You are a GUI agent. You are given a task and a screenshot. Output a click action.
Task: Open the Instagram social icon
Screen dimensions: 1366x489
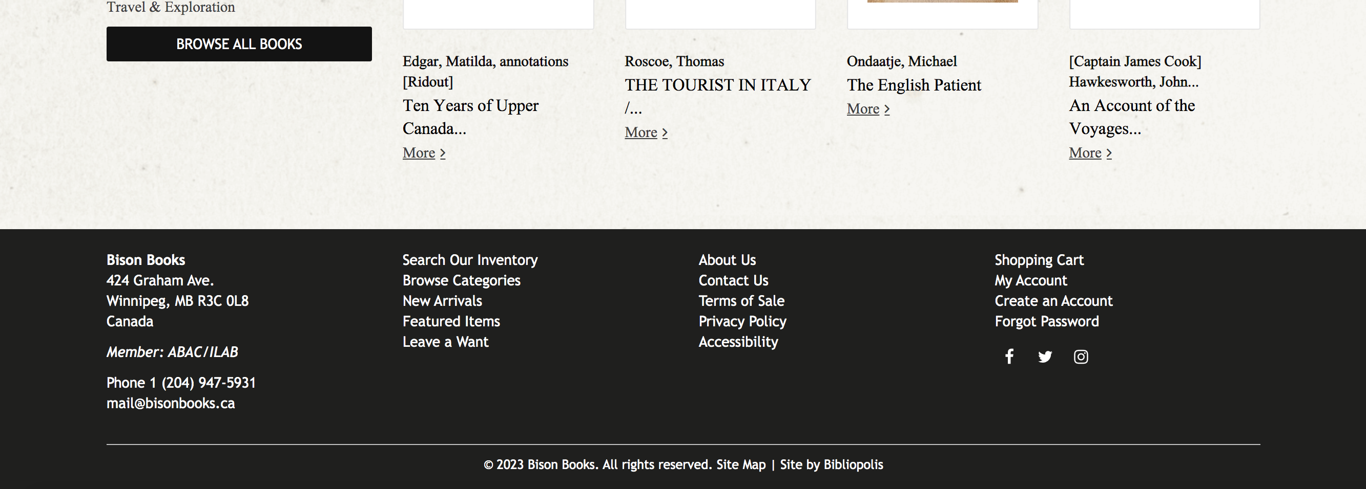(x=1081, y=357)
